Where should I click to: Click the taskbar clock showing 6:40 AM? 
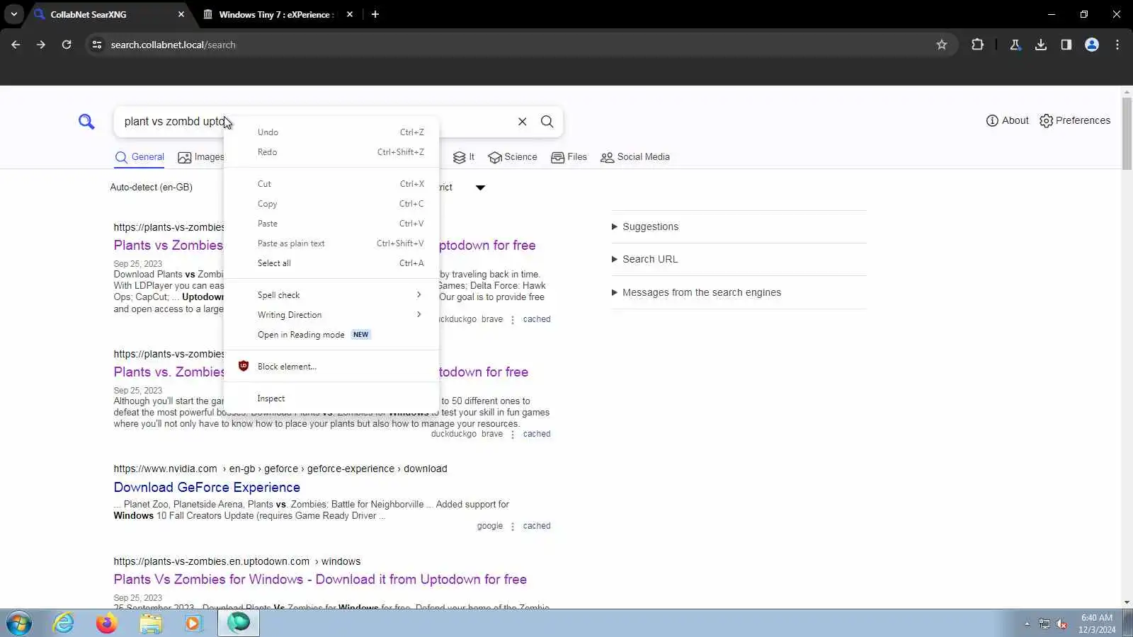click(1097, 624)
